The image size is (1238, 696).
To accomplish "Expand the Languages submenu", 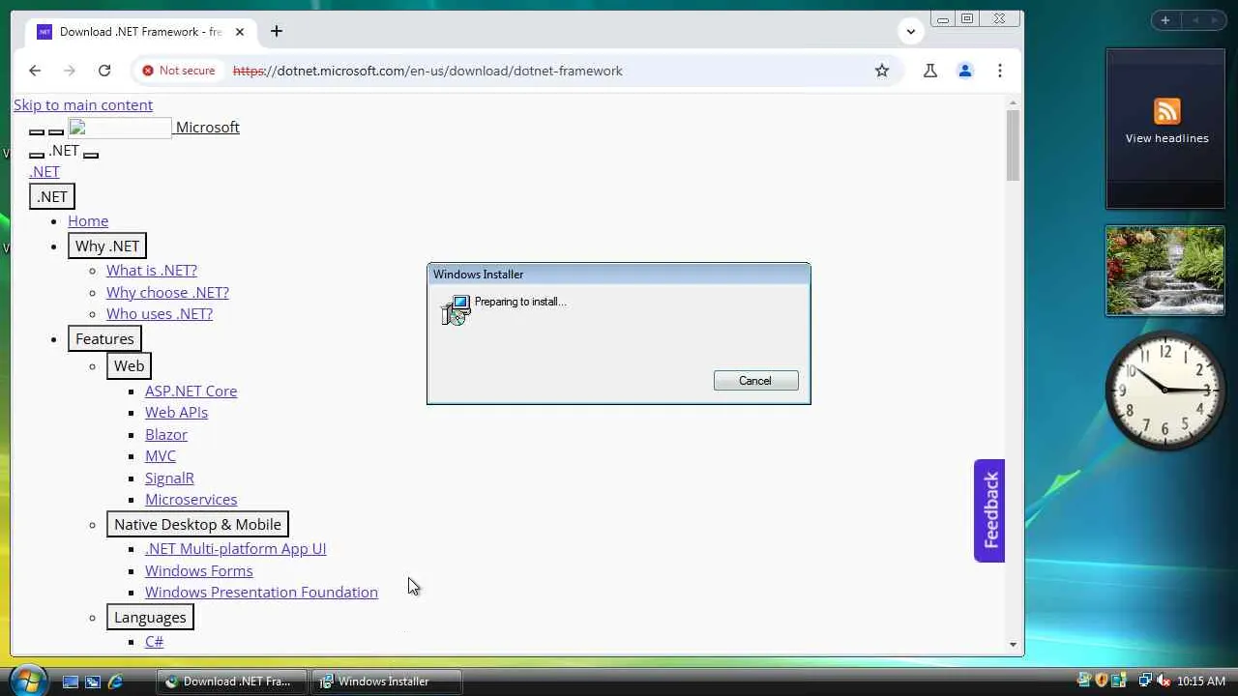I will [150, 617].
